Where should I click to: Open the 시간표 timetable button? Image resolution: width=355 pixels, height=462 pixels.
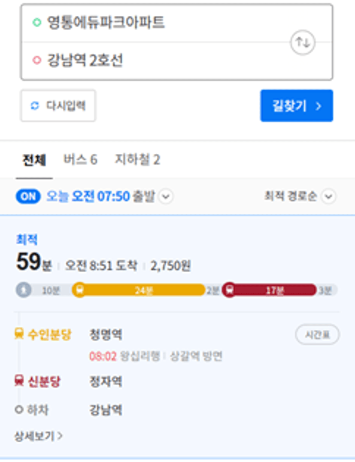(x=317, y=335)
